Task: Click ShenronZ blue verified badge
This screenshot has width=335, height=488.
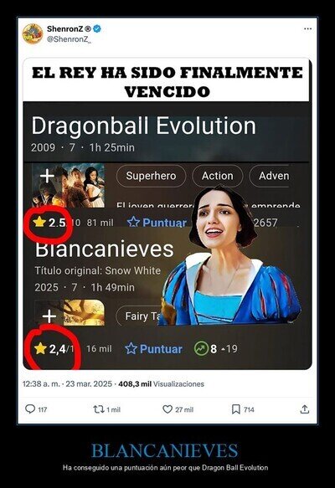Action: (x=97, y=29)
